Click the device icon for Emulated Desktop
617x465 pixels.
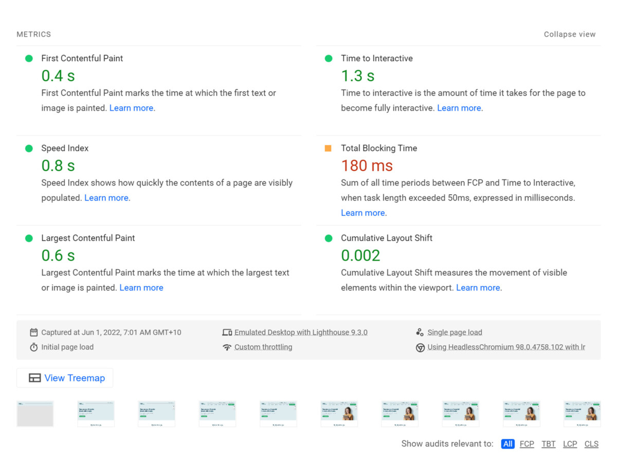point(227,332)
